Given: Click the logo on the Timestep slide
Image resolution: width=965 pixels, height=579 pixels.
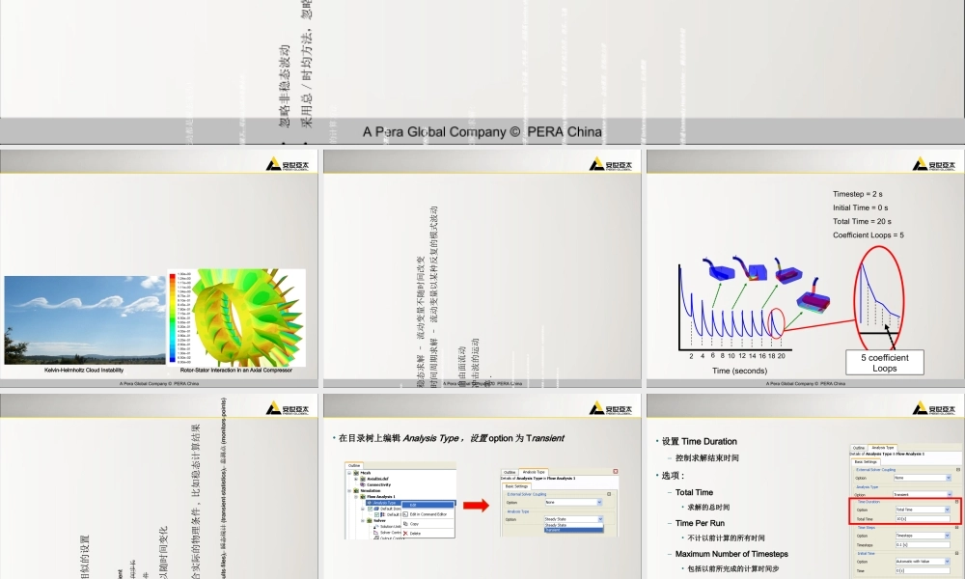Looking at the screenshot, I should click(933, 164).
